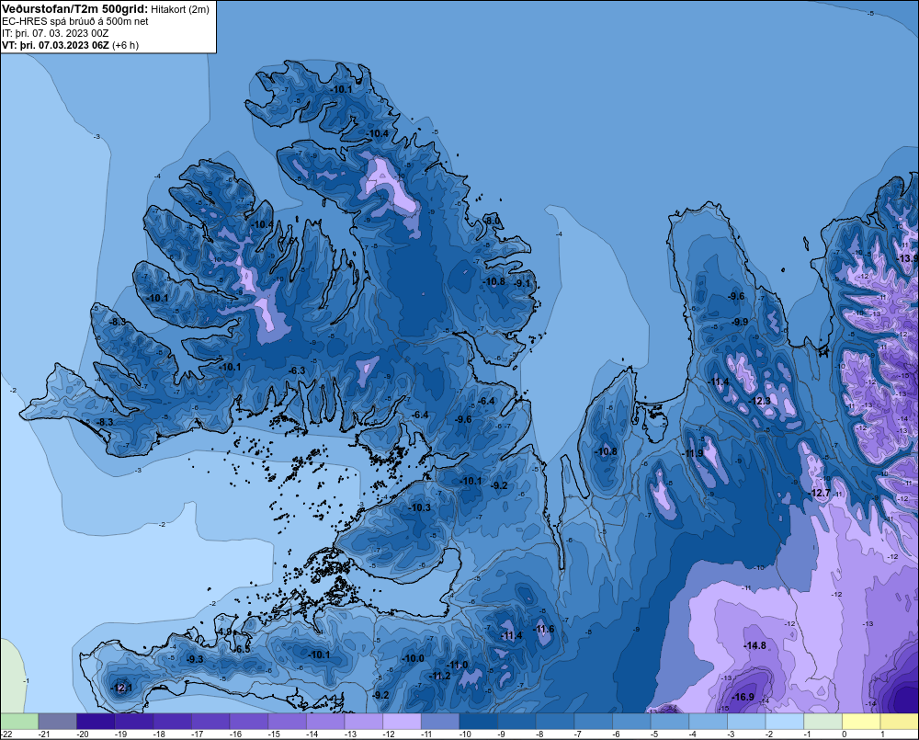Click the -8.0 temperature value
The width and height of the screenshot is (919, 740).
(493, 221)
